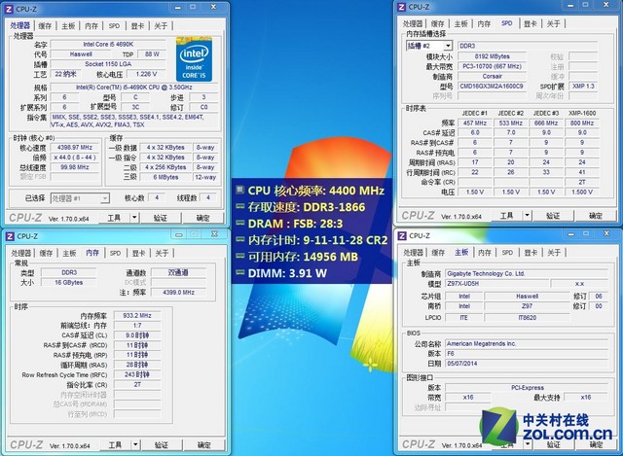The width and height of the screenshot is (623, 456).
Task: Select the 4398.97 MHz core speed value
Action: [x=75, y=147]
